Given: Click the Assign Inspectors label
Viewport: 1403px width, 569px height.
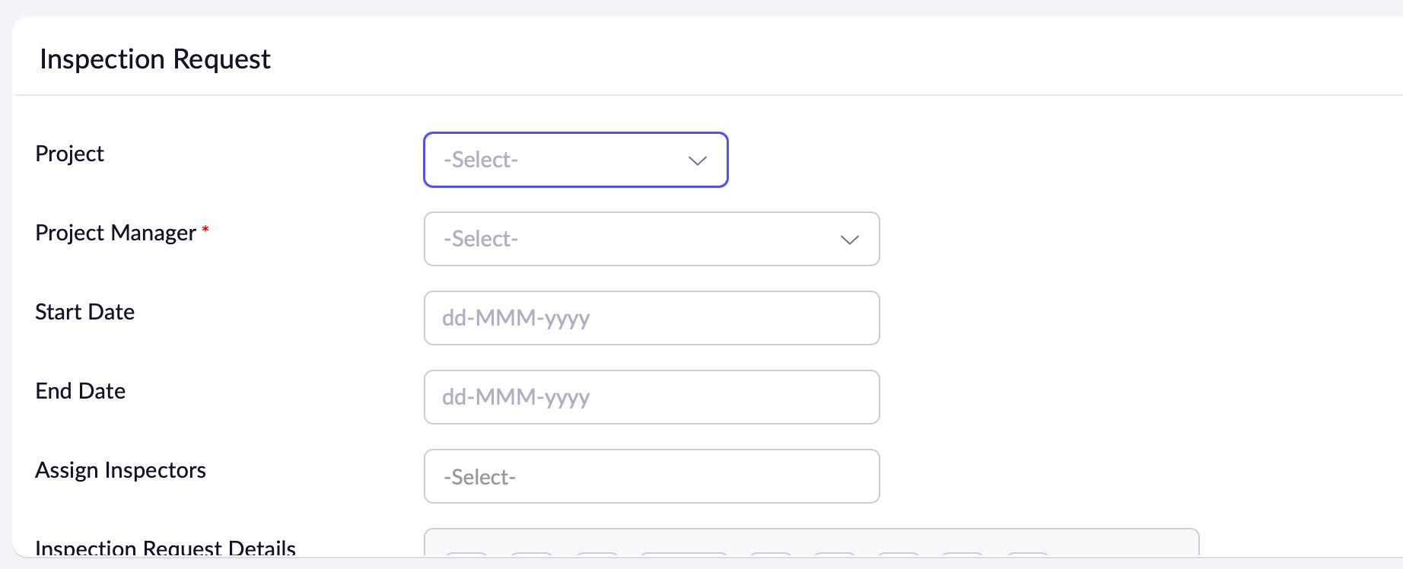Looking at the screenshot, I should 121,470.
